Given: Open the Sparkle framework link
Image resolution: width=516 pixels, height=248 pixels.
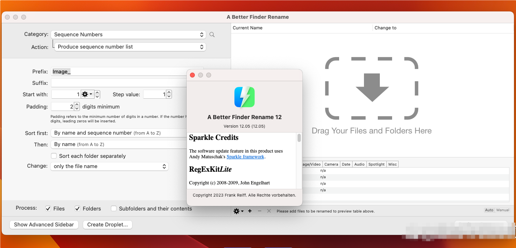Looking at the screenshot, I should pos(245,157).
